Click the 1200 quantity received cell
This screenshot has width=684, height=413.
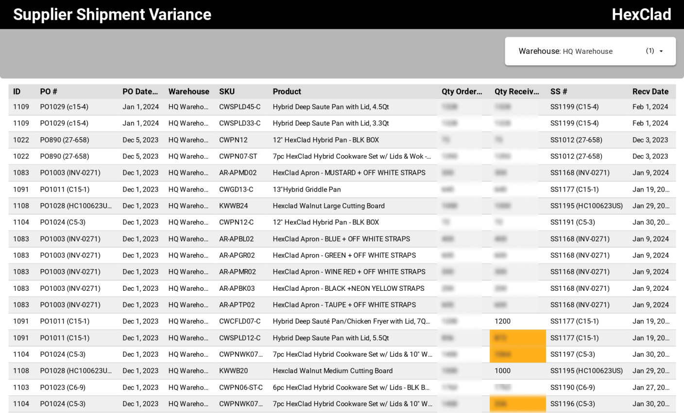(502, 321)
